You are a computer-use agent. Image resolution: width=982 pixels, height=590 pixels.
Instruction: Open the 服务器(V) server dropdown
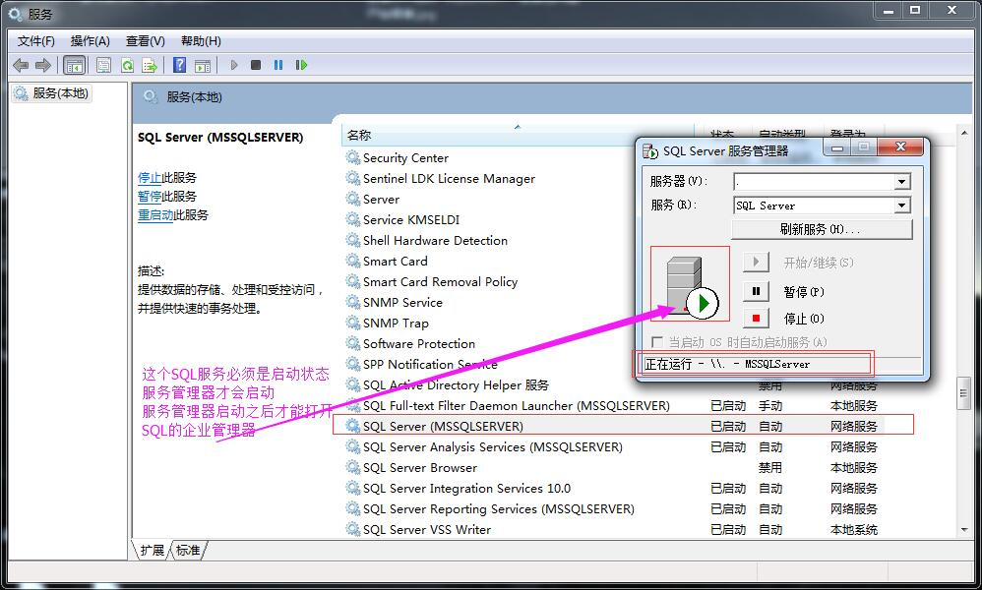(x=901, y=182)
